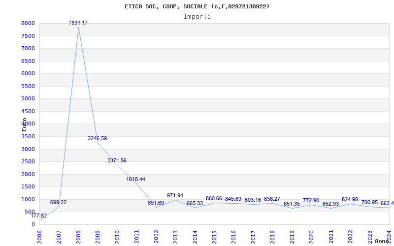Click the x-axis year 2019
394x246 pixels.
[x=292, y=237]
